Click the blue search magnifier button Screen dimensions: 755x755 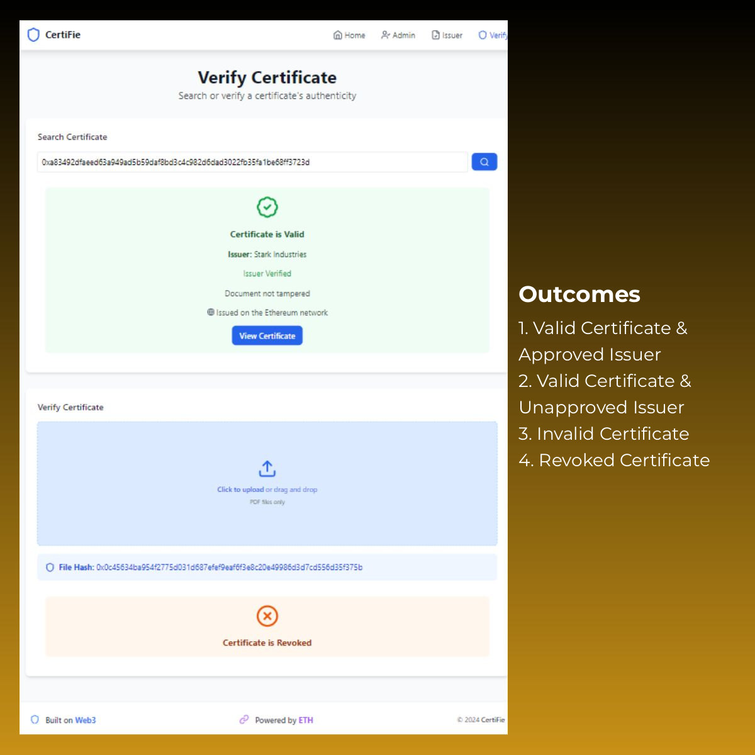484,162
